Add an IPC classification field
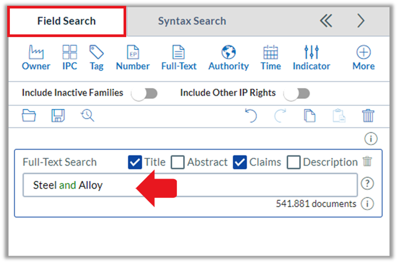Image resolution: width=398 pixels, height=263 pixels. pyautogui.click(x=70, y=58)
